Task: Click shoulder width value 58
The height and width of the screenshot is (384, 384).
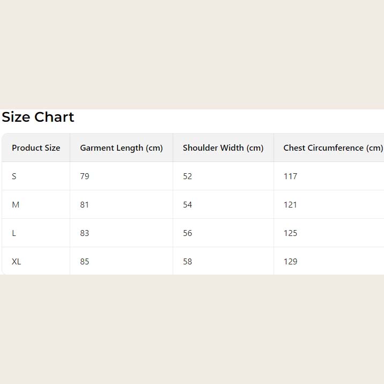Action: pyautogui.click(x=187, y=262)
